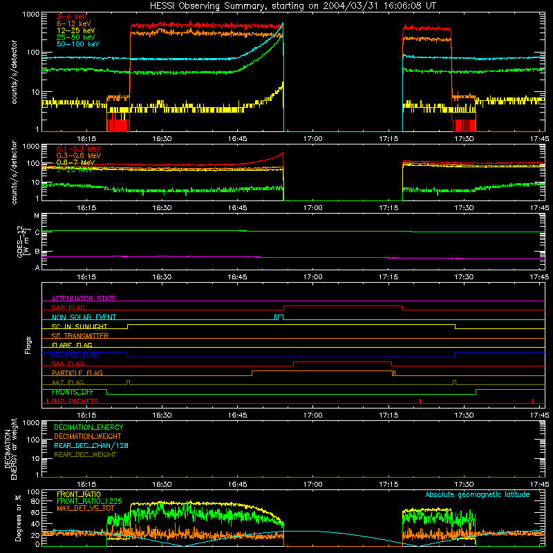Click the Degrees or % axis label
This screenshot has width=553, height=553.
18,518
